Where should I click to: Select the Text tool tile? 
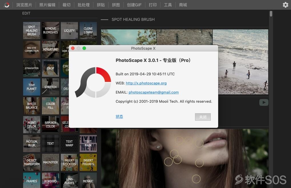[x=51, y=143]
